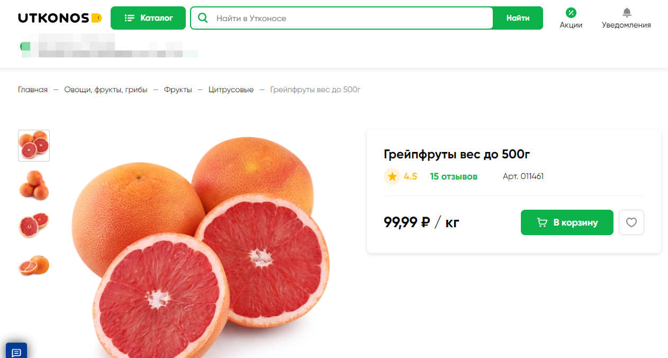
Task: Open 'Овощи, фрукты, грибы' breadcrumb
Action: [106, 89]
